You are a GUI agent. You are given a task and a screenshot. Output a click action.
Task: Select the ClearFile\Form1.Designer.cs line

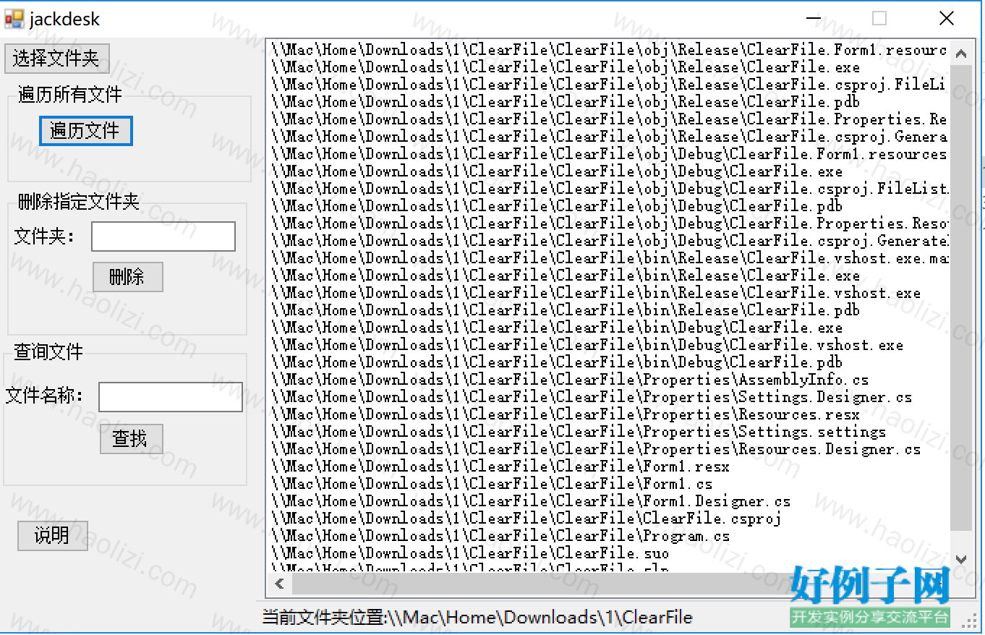[x=532, y=501]
